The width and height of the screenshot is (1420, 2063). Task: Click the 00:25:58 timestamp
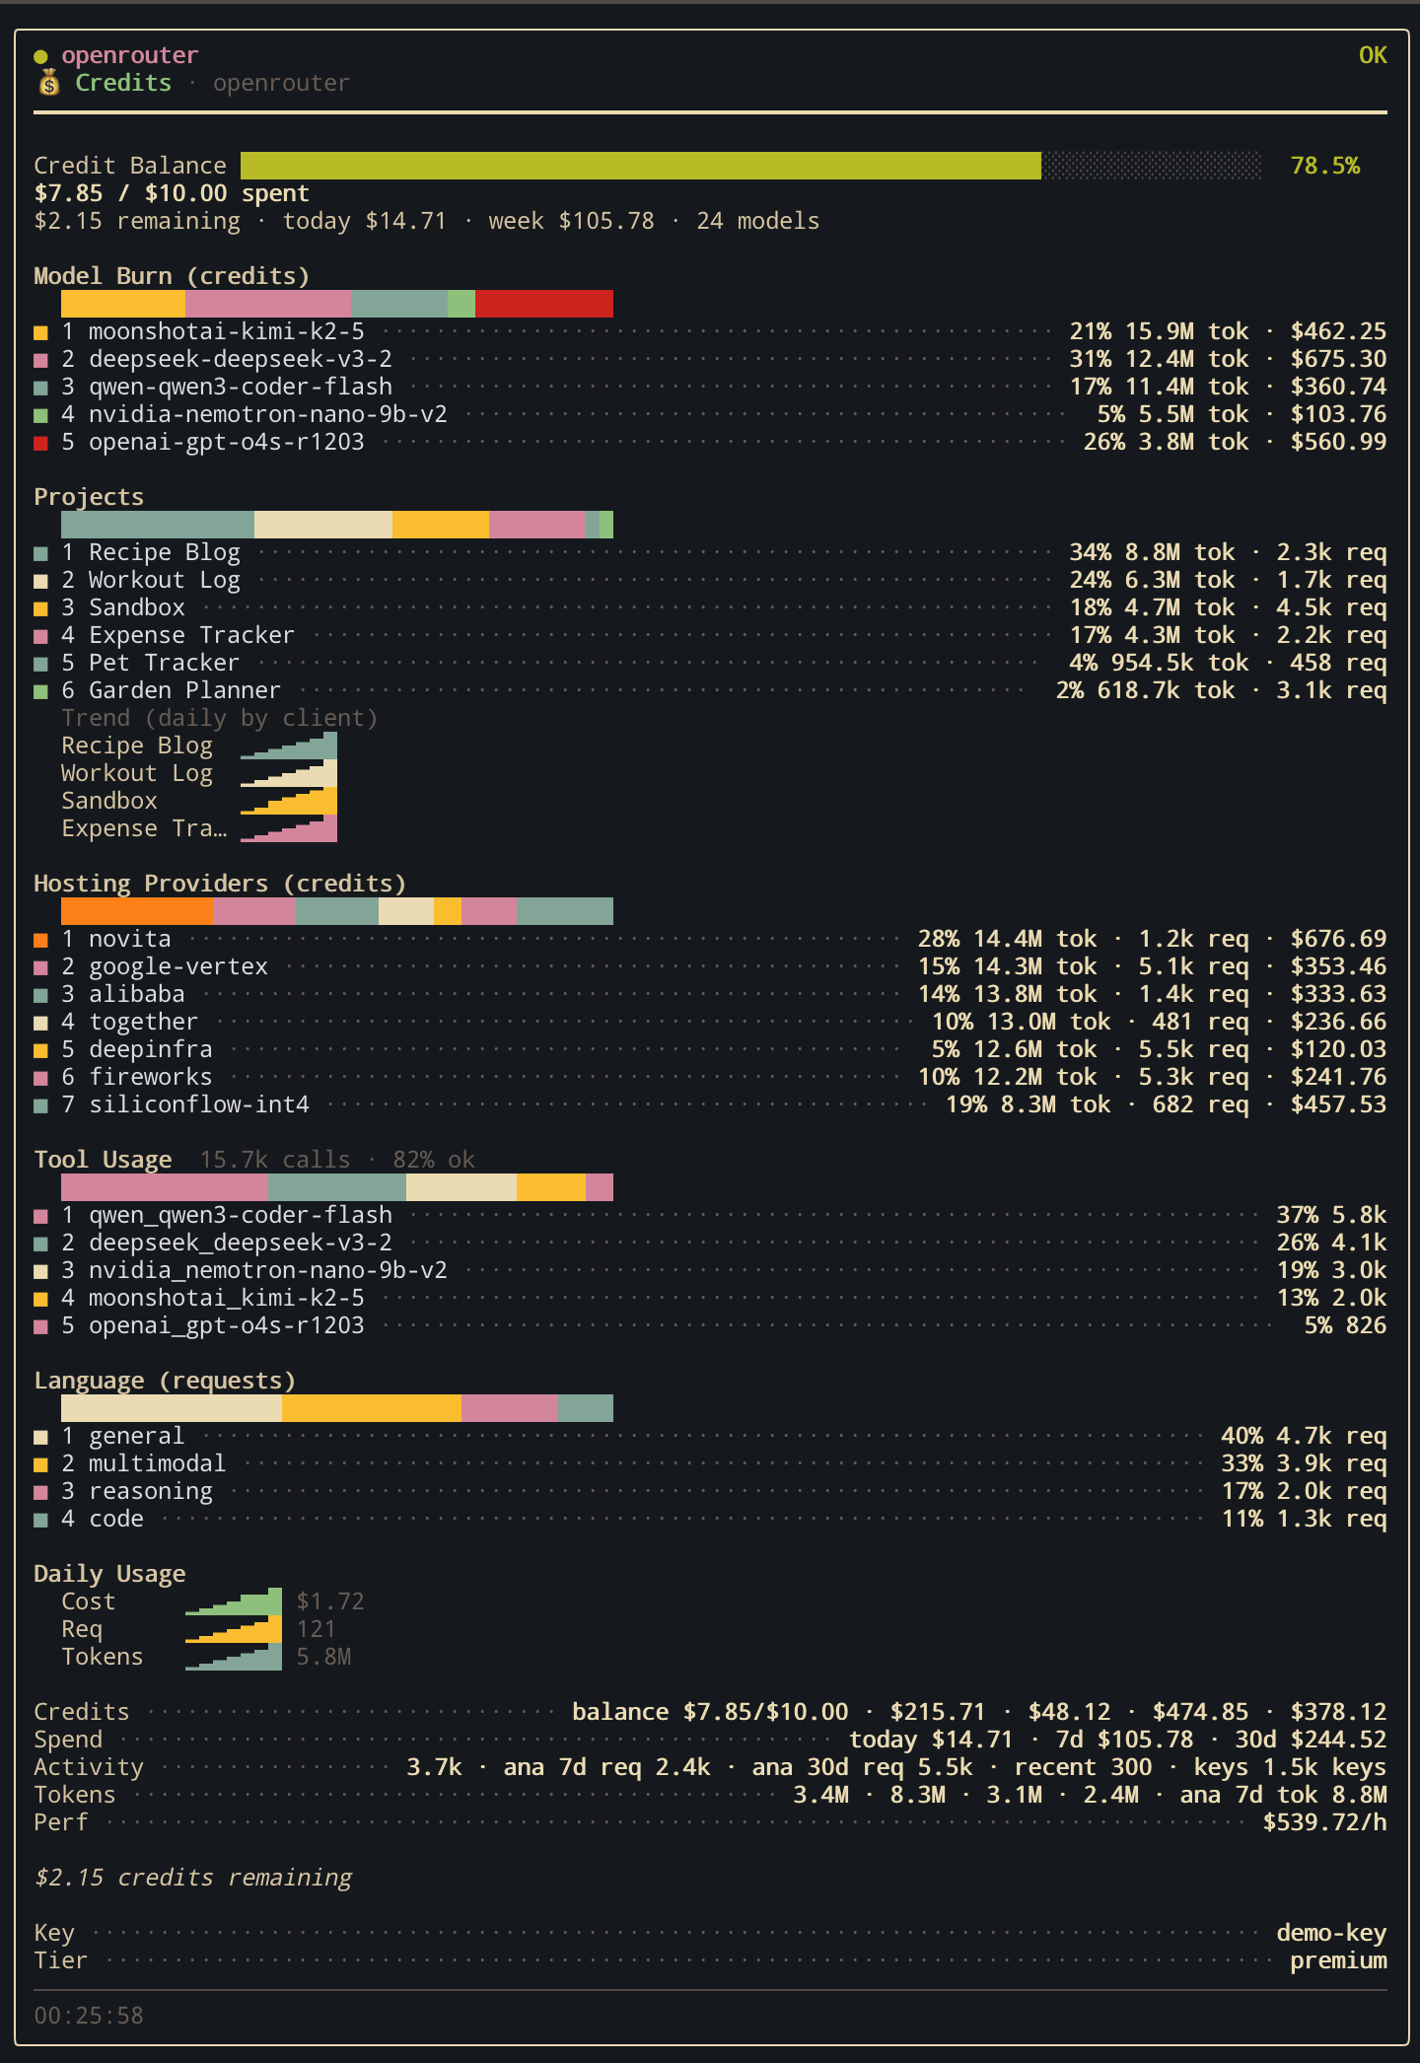[89, 2016]
